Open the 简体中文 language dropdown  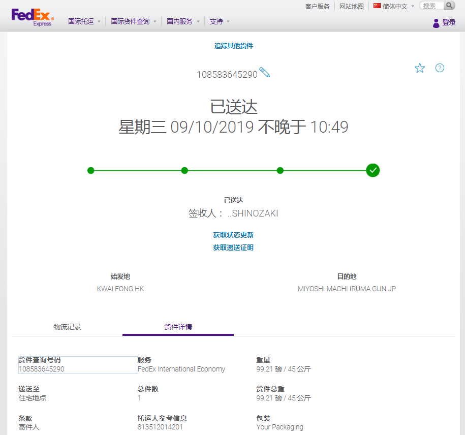[x=398, y=6]
